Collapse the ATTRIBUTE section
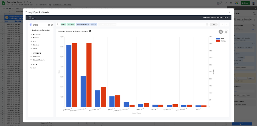Screen dimensions: 257x126 point(31,53)
